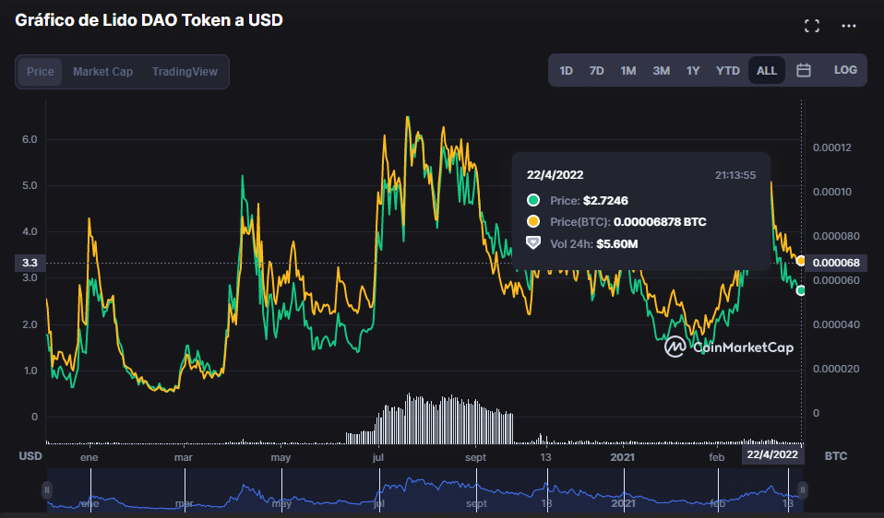Click the 22/4/2022 date label on axis
The width and height of the screenshot is (884, 518).
pos(772,454)
